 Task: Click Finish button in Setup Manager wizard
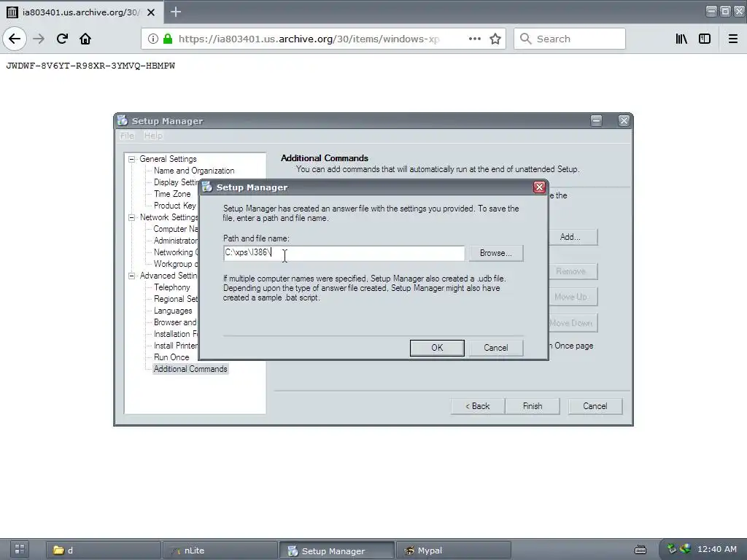click(532, 406)
